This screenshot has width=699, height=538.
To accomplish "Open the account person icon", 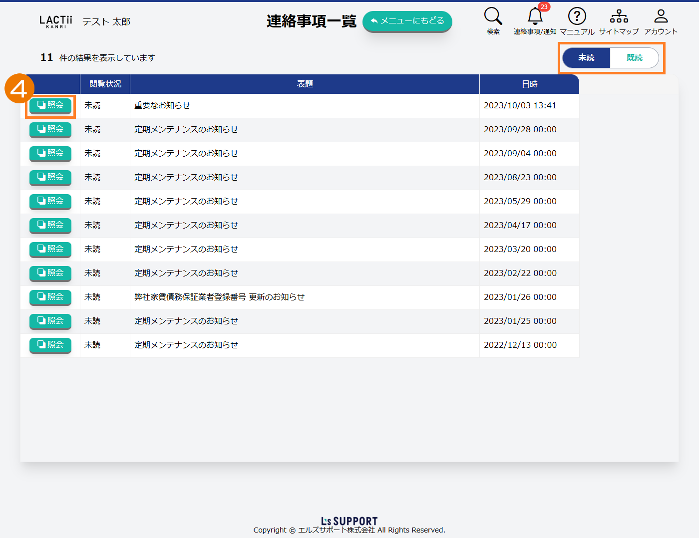I will pos(661,16).
